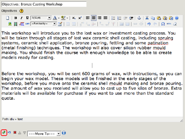The height and width of the screenshot is (139, 185).
Task: Select center alignment button
Action: 94,18
